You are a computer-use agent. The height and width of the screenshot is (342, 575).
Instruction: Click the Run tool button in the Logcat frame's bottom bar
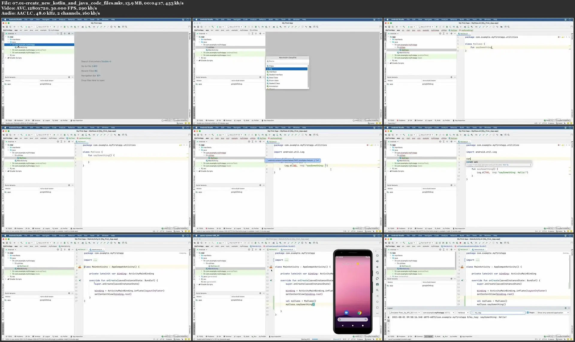[445, 336]
